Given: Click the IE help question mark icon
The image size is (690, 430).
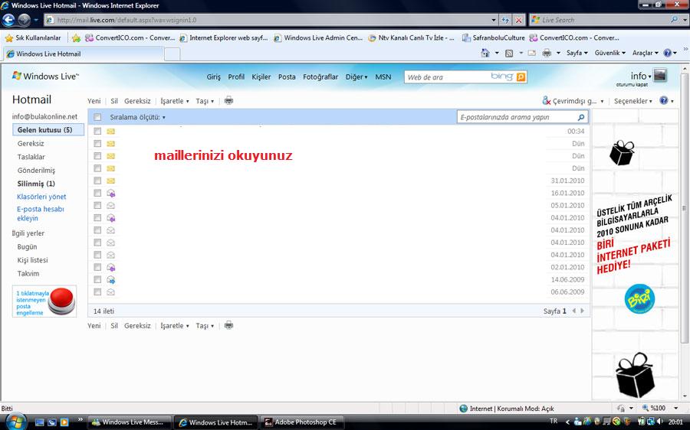Looking at the screenshot, I should coord(668,53).
